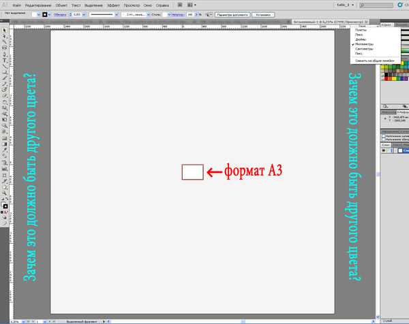Choose the checked Миллиметры unit option
Viewport: 409px width, 324px height.
tap(364, 44)
